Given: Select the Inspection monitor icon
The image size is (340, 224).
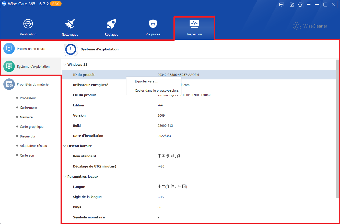Looking at the screenshot, I should (x=194, y=24).
